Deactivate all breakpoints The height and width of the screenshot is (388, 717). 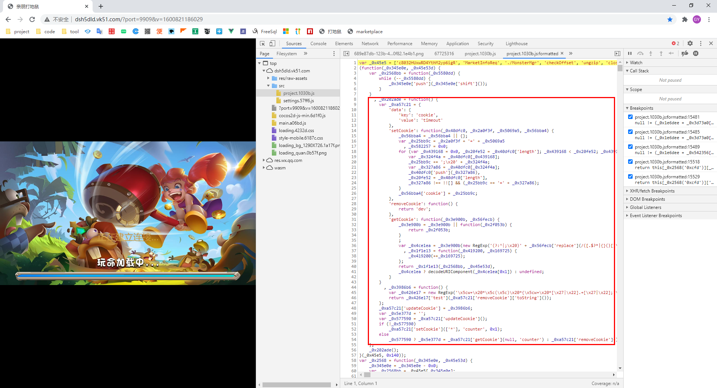coord(685,53)
